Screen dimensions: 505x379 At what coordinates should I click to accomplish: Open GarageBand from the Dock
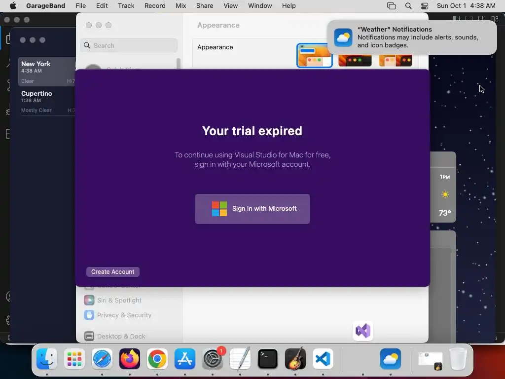[295, 359]
